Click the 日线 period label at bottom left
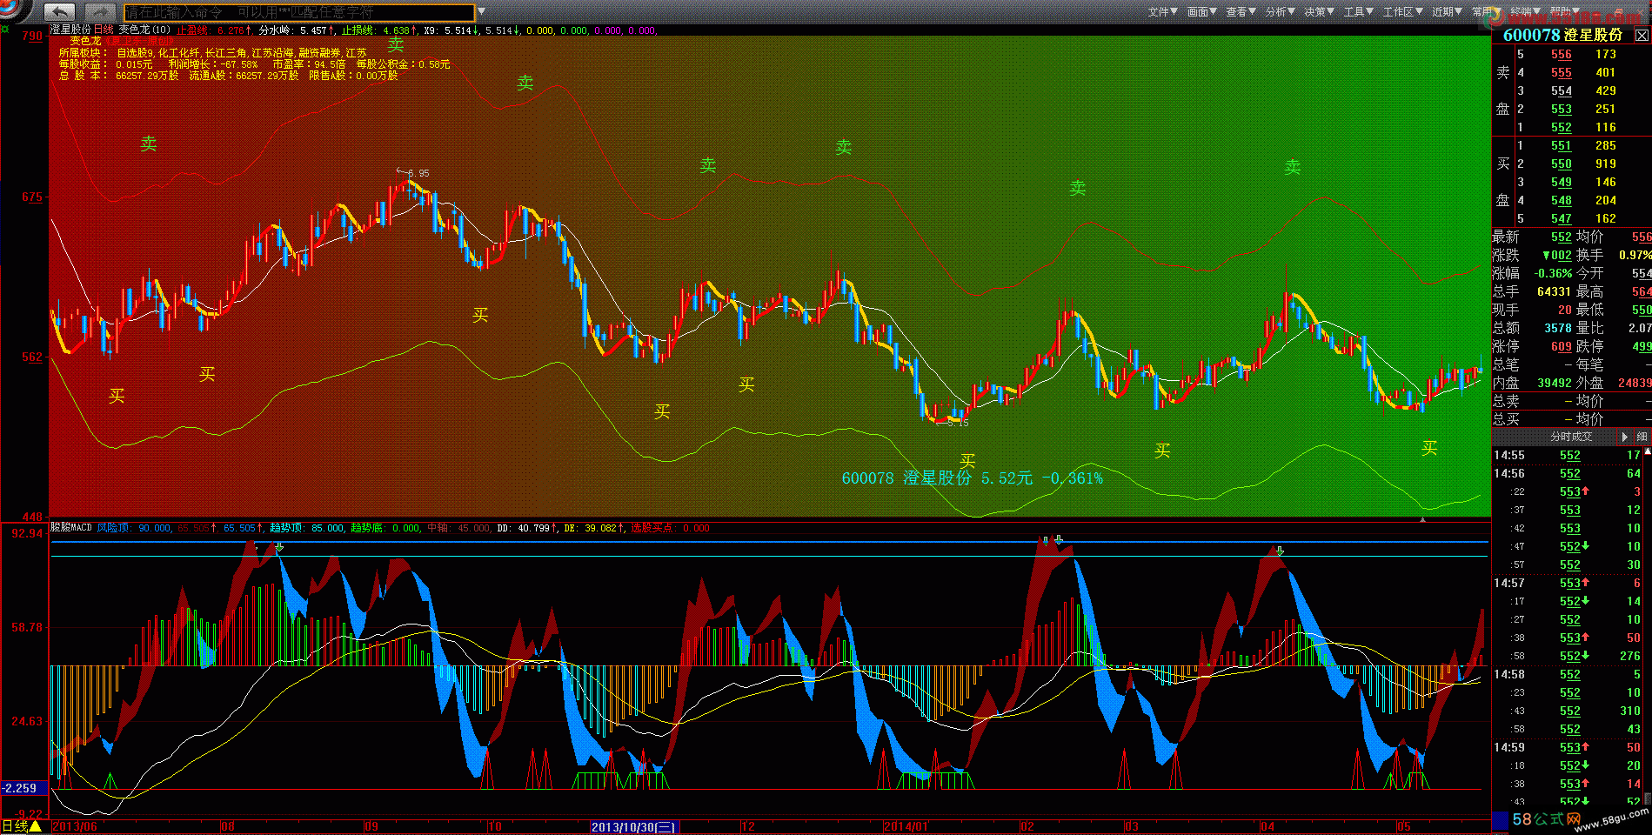 tap(16, 826)
